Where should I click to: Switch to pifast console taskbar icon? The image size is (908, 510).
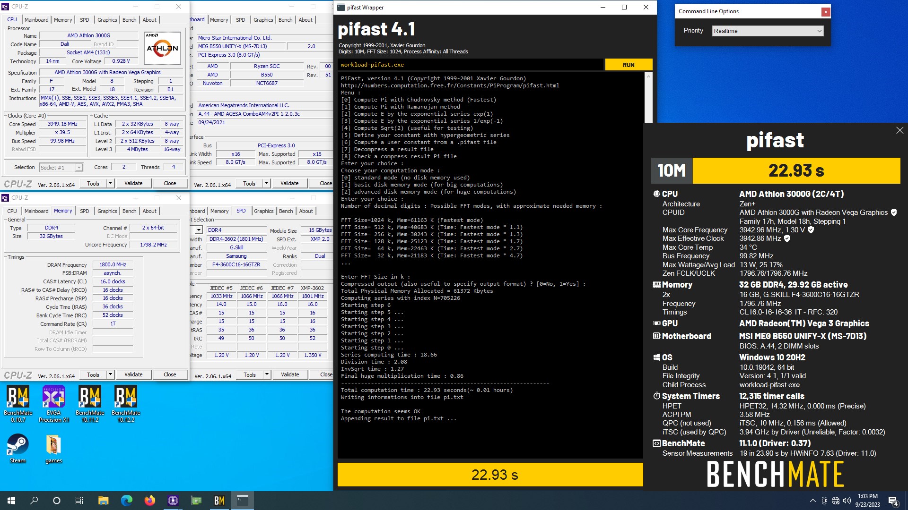point(242,501)
